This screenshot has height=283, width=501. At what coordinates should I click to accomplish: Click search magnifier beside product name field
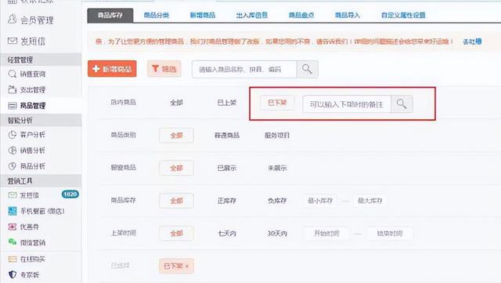tap(307, 69)
